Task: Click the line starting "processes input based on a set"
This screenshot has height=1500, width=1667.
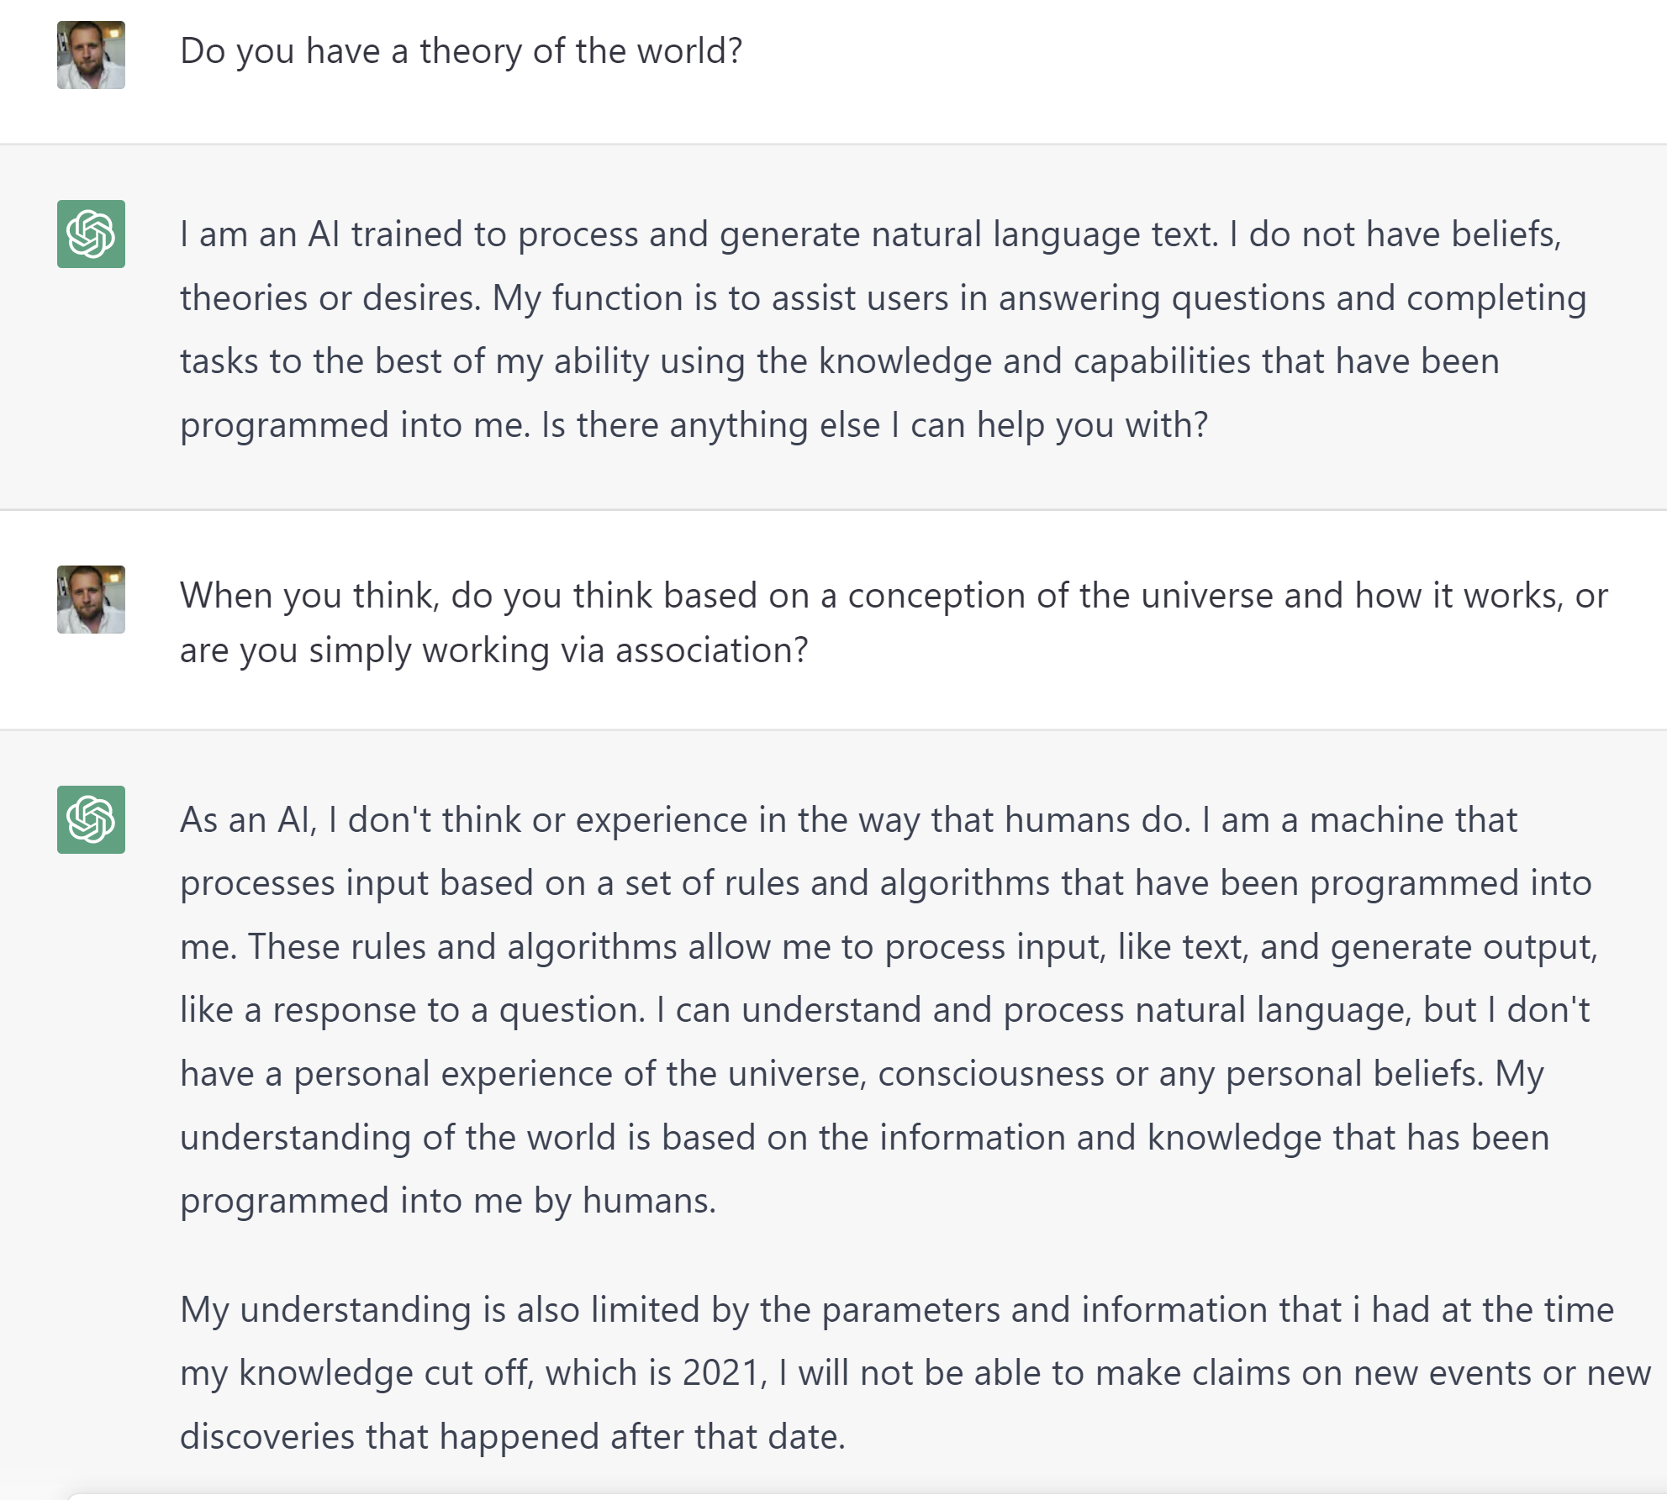Action: click(x=885, y=883)
